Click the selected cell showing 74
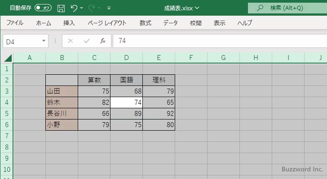Screen dimensions: 327x179 coord(126,102)
